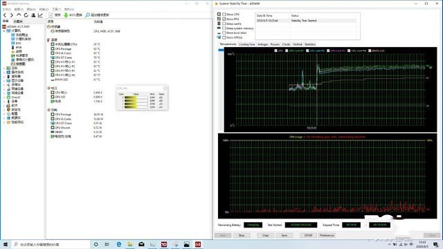Click the 报告 report toolbar button

tap(55, 15)
